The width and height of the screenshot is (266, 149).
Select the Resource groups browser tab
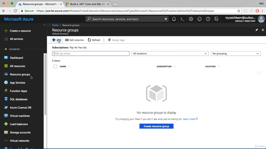click(40, 4)
